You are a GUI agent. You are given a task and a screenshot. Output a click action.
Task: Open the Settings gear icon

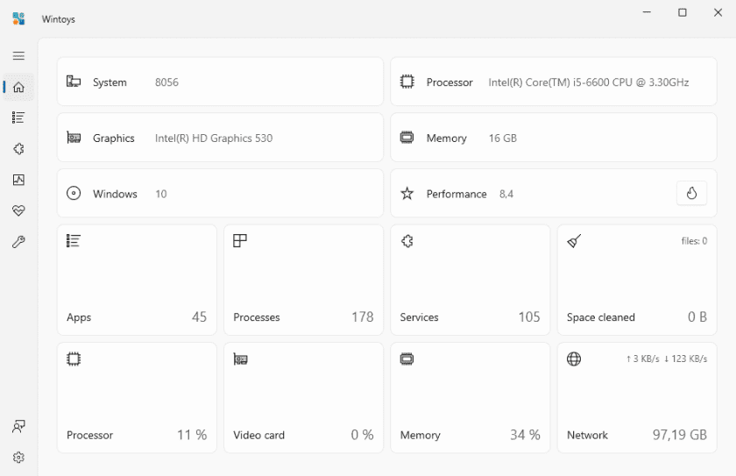click(x=18, y=458)
